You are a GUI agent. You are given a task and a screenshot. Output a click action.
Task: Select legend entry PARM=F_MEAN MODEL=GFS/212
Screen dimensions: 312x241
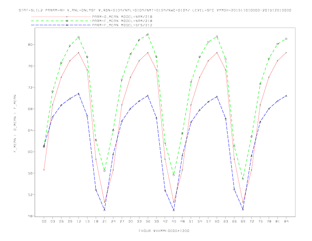(122, 25)
